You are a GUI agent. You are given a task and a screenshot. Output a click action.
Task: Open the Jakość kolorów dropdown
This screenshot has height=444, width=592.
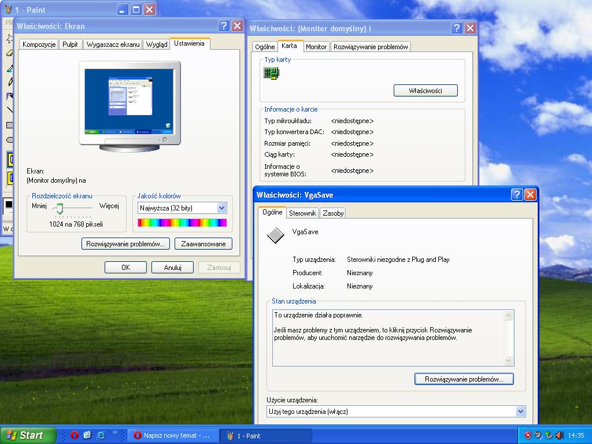pyautogui.click(x=221, y=208)
